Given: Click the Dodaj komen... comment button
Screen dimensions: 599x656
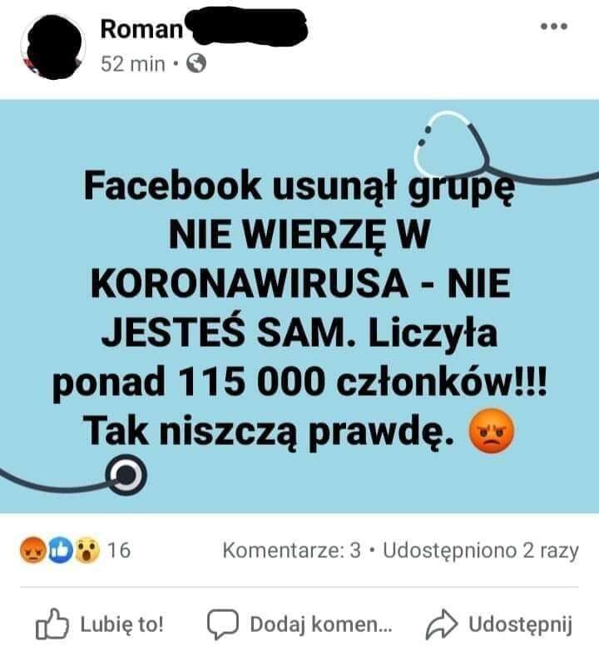Looking at the screenshot, I should 300,624.
